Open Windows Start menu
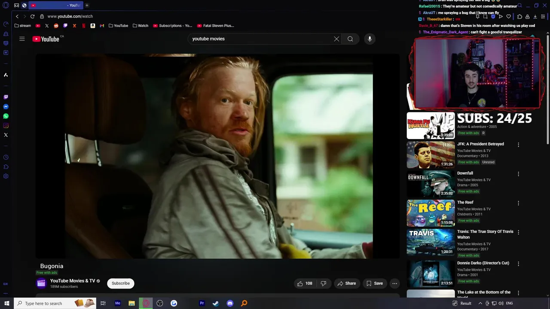This screenshot has width=550, height=309. tap(7, 303)
